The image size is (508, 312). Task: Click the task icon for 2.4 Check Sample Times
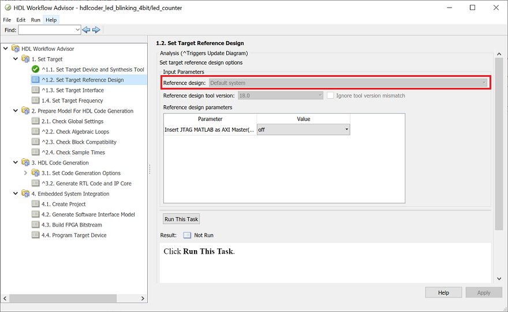[36, 152]
